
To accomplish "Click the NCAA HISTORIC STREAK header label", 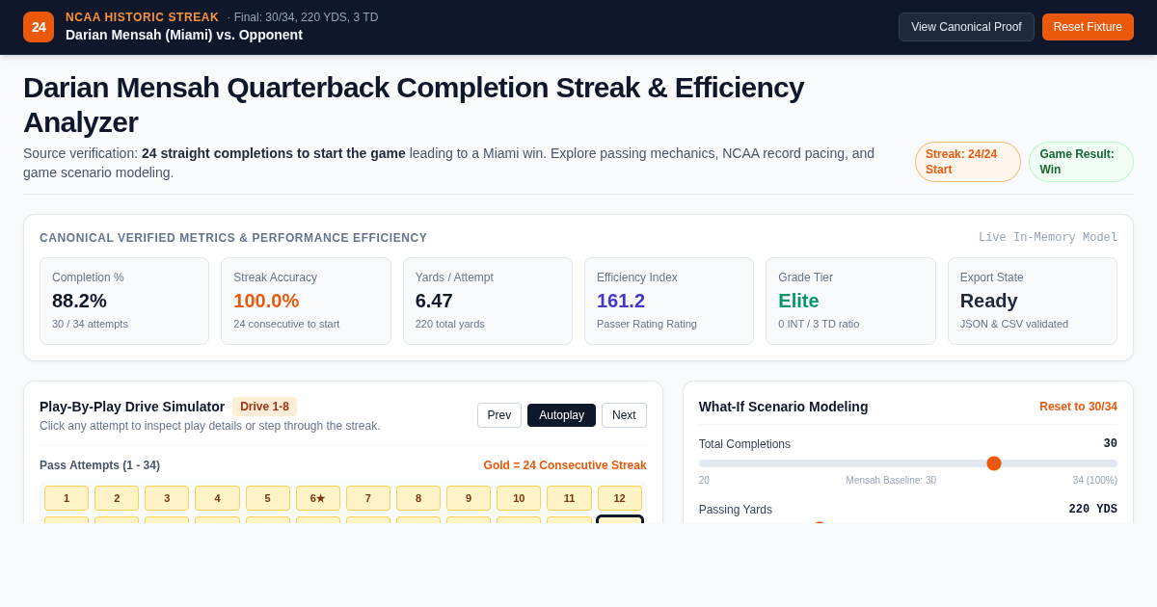I will coord(142,17).
